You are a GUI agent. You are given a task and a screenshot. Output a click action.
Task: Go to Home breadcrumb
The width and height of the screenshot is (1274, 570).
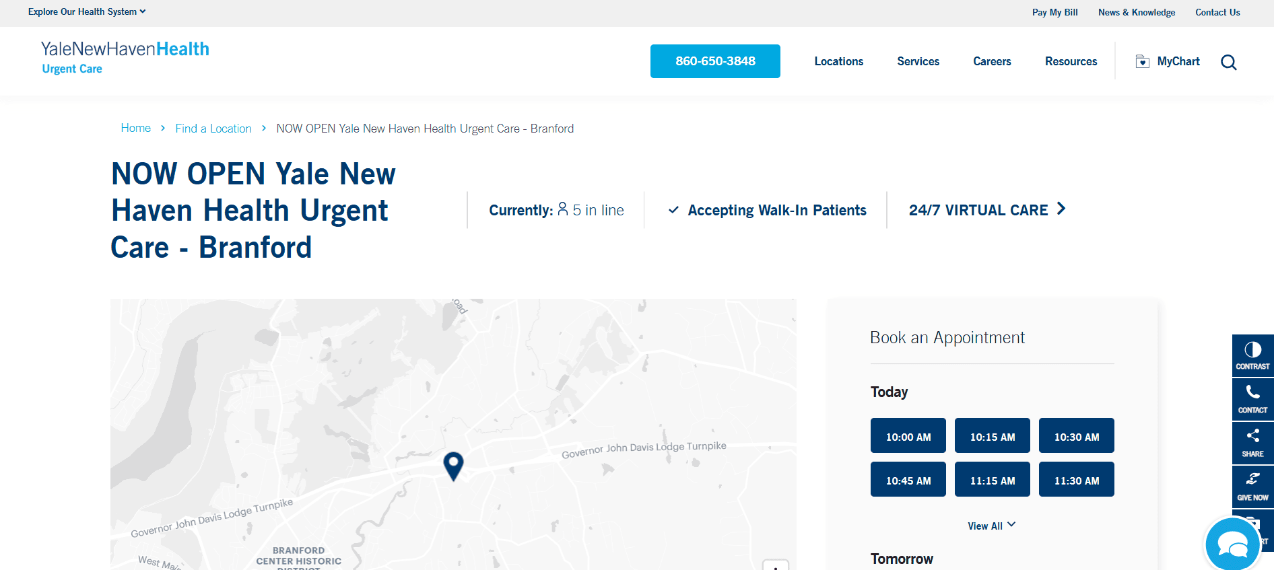[x=135, y=128]
